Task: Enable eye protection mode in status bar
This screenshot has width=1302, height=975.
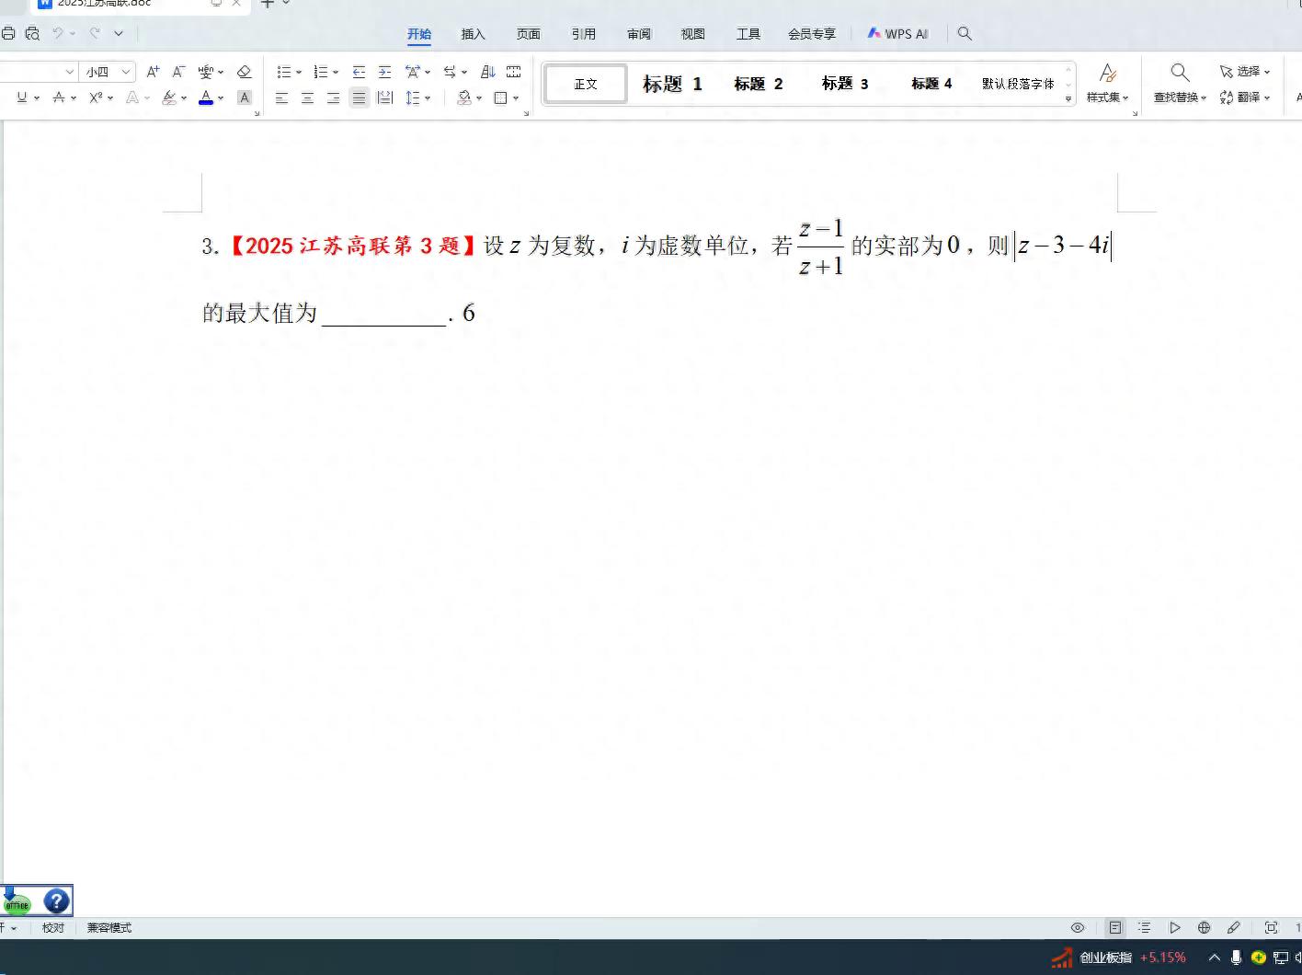Action: coord(1078,927)
